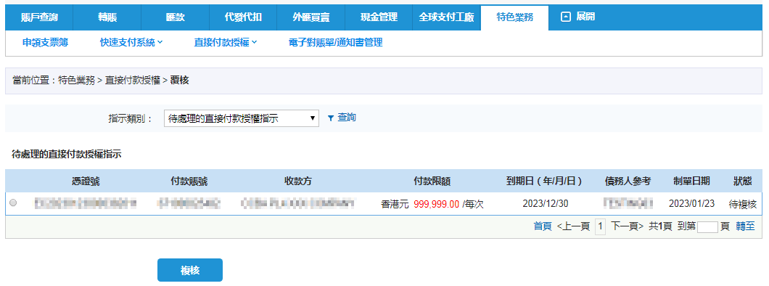Screen dimensions: 769x286
Task: Click the 申領支票簿 menu item
Action: [x=45, y=43]
